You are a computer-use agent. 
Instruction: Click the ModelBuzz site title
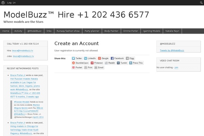[x=76, y=15]
